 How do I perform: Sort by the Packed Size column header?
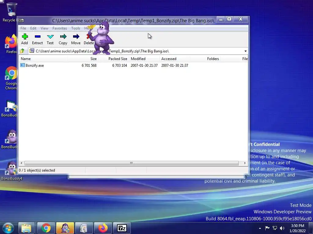coord(114,59)
